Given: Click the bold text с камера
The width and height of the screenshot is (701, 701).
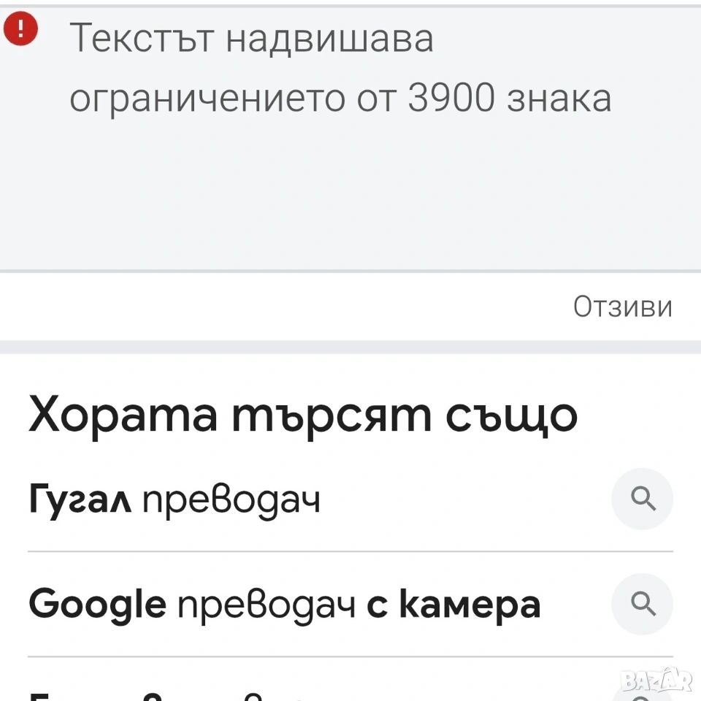Looking at the screenshot, I should (x=453, y=605).
